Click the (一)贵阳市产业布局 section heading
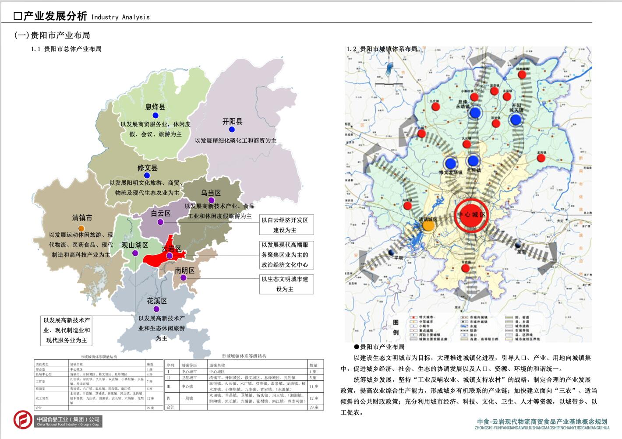This screenshot has height=439, width=622. 52,35
